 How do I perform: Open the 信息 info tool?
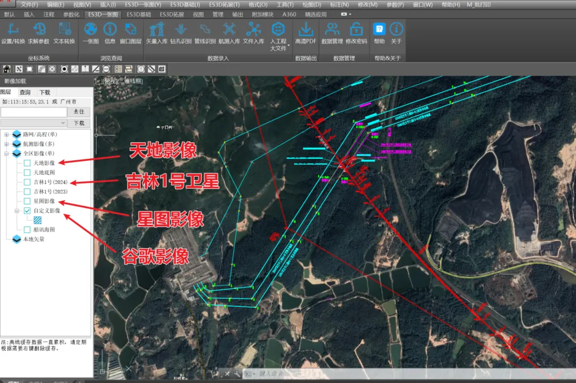[x=110, y=33]
